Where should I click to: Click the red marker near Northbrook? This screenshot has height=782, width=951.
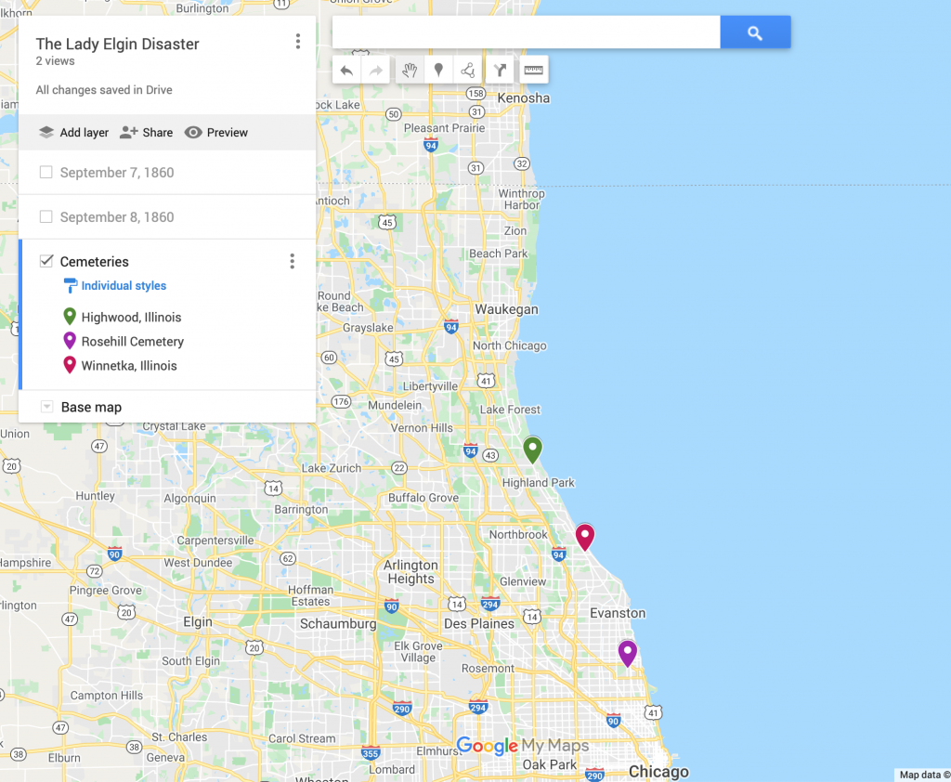click(x=585, y=536)
